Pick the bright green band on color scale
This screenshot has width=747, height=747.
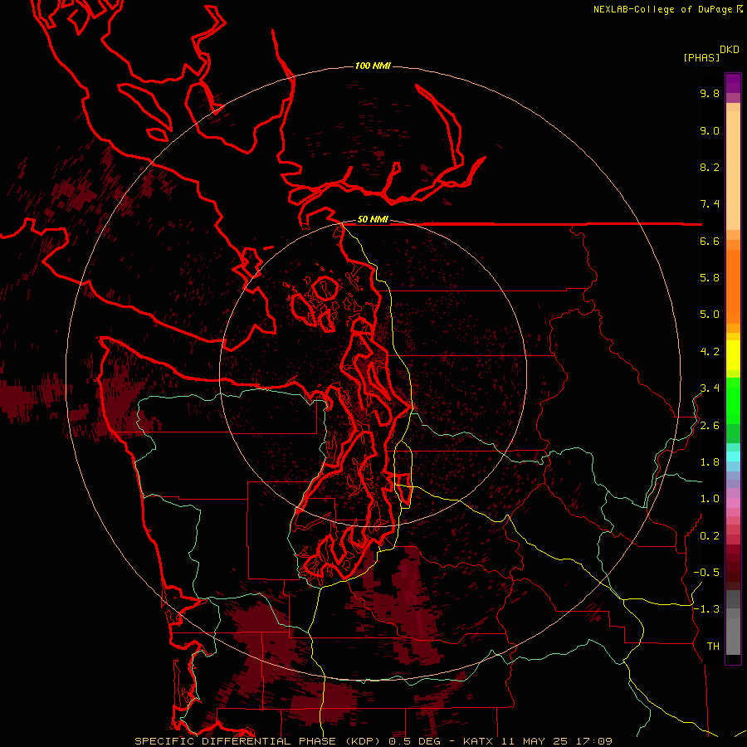733,400
